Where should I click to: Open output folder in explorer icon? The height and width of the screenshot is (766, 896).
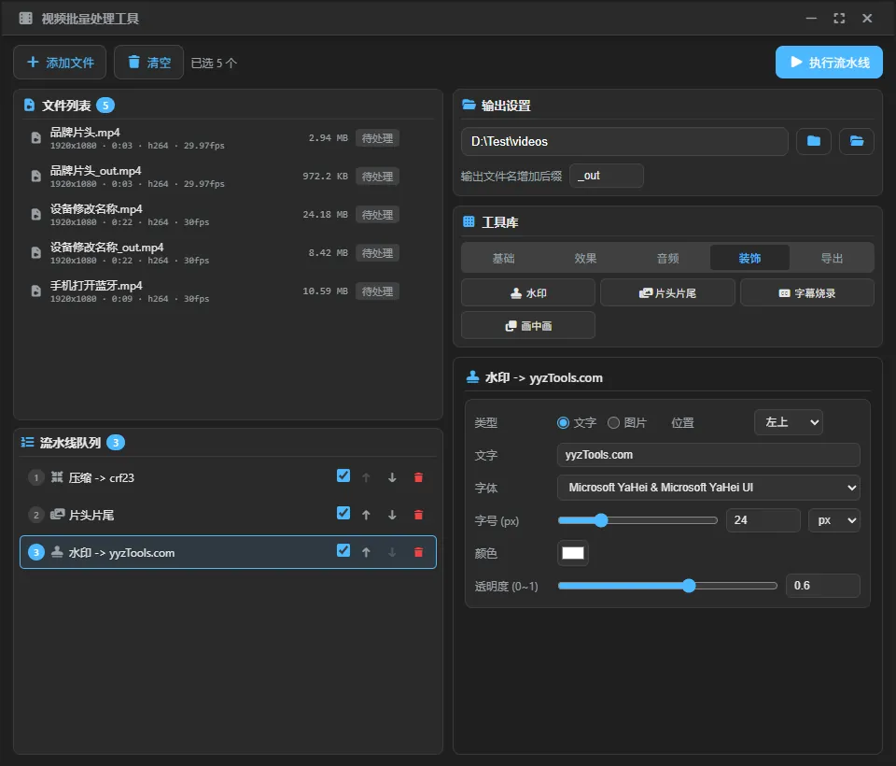click(x=856, y=141)
